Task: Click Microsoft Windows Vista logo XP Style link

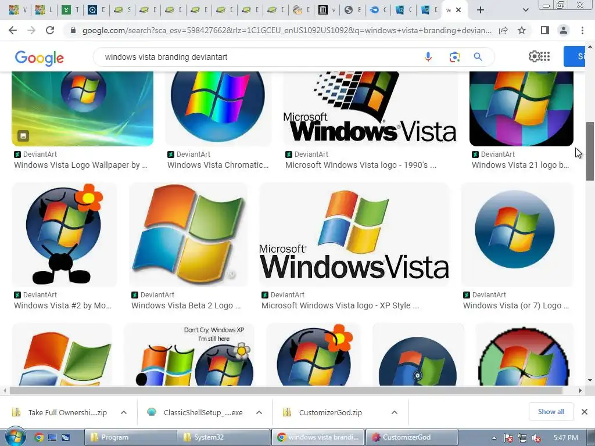Action: [x=340, y=305]
